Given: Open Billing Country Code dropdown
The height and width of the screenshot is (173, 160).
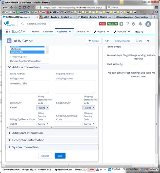Looking at the screenshot, I should [43, 124].
